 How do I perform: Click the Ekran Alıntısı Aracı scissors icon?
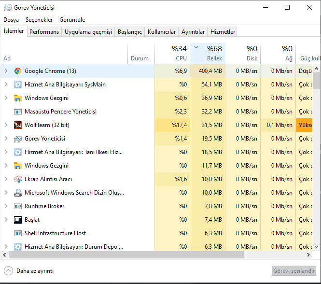(18, 179)
